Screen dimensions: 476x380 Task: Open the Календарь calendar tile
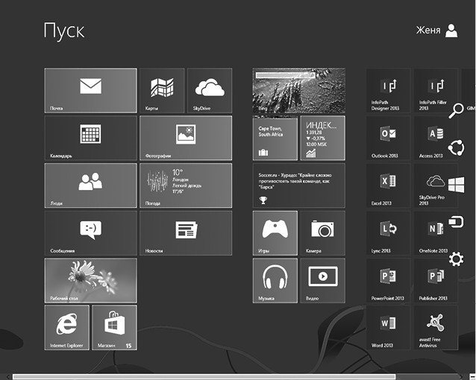[x=90, y=138]
